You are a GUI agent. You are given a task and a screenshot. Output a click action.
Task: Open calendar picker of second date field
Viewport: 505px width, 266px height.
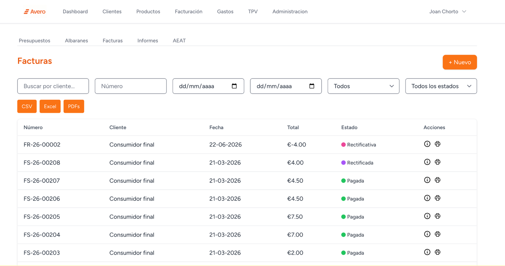[x=312, y=86]
